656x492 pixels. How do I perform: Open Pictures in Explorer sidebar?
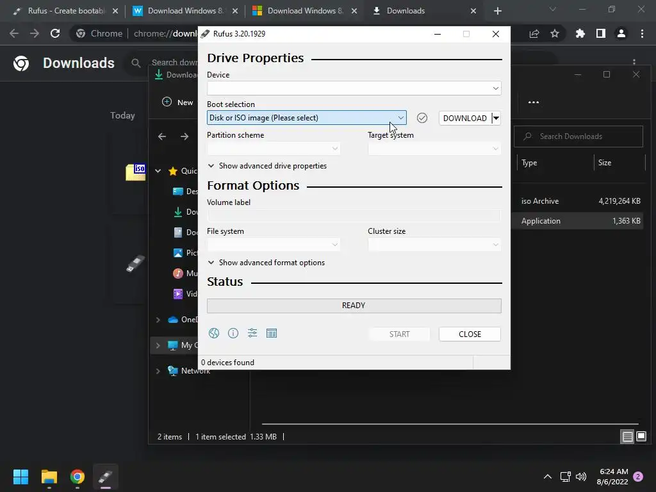click(184, 252)
